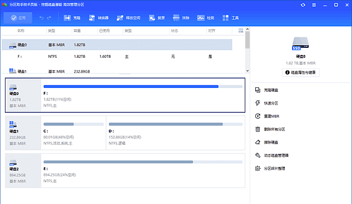Image resolution: width=352 pixels, height=204 pixels.
Task: Select the C: partition in disk map
Action: [x=73, y=133]
